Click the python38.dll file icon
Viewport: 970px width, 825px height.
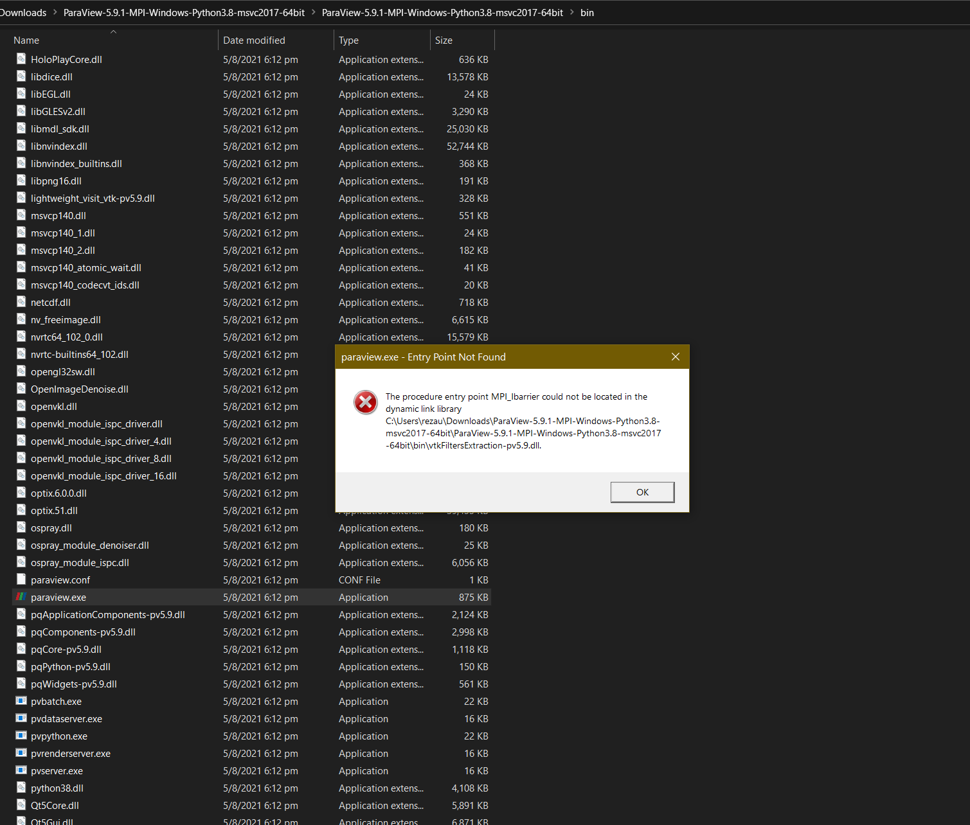tap(21, 788)
